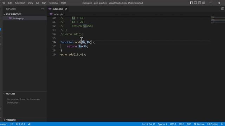Click the Prettier status item
225x126 pixels.
213,124
